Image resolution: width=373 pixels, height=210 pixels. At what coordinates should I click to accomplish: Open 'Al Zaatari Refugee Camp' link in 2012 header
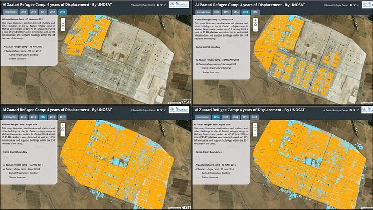[142, 5]
